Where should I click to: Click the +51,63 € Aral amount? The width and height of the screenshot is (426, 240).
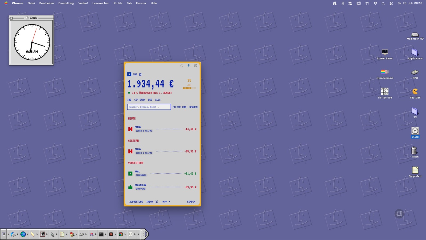pos(190,174)
